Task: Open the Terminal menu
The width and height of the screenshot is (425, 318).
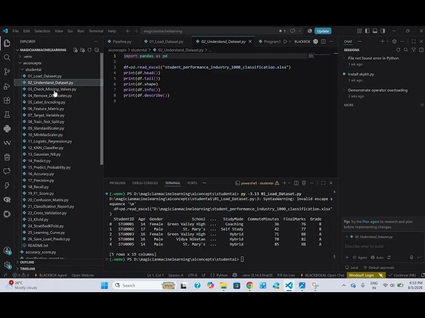Action: point(96,31)
